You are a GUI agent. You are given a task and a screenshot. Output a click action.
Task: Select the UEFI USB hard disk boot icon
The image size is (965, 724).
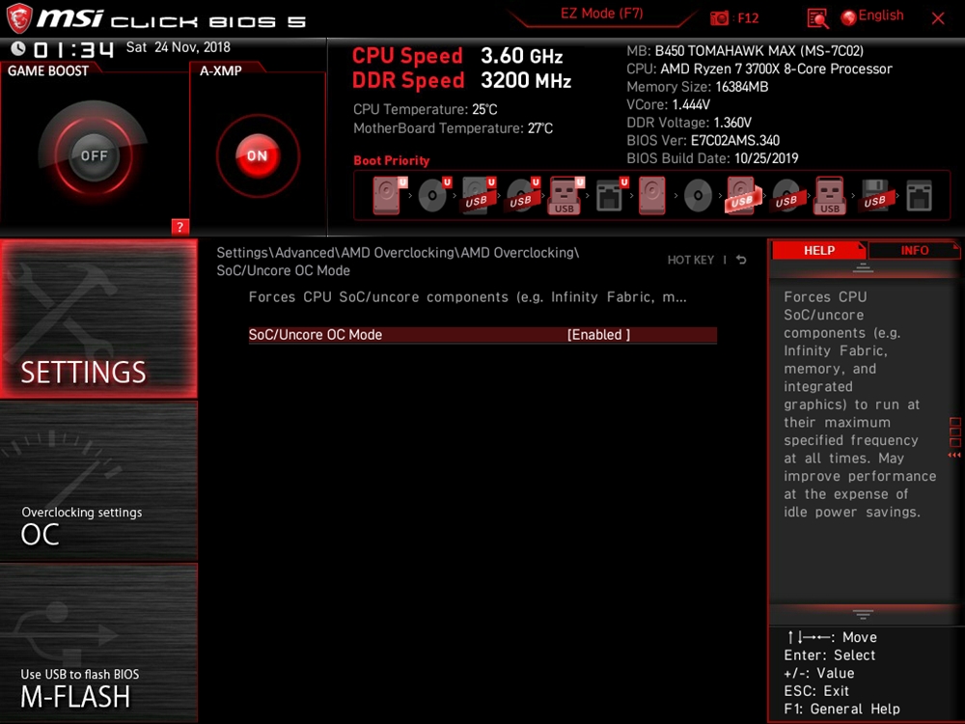point(479,195)
